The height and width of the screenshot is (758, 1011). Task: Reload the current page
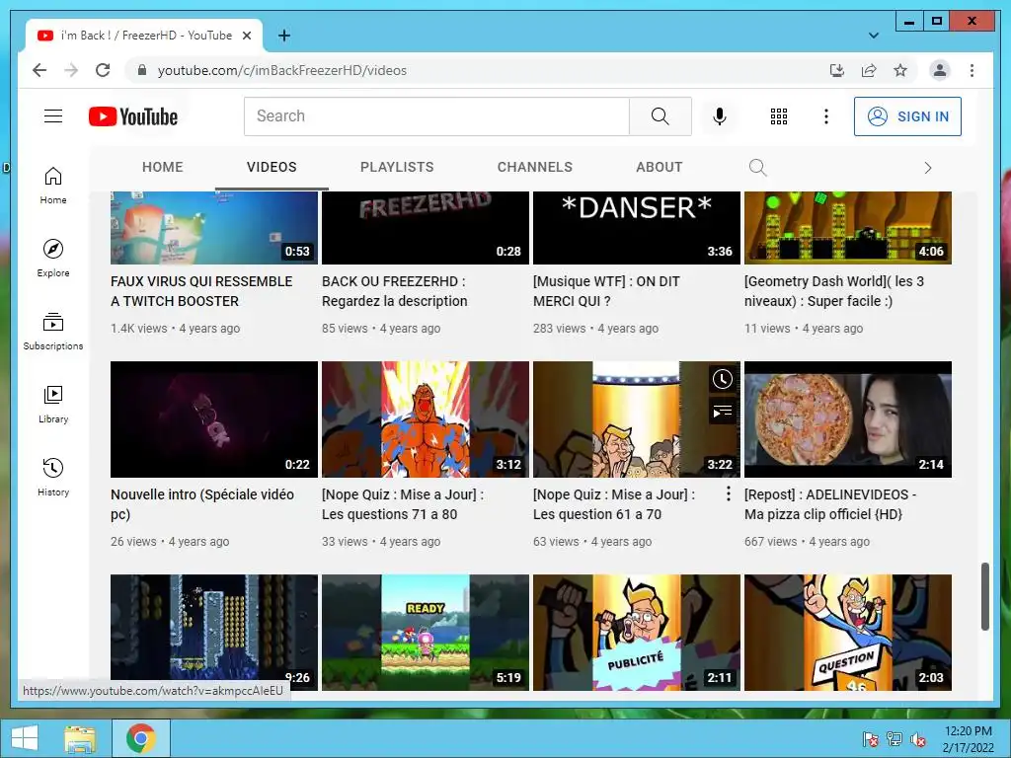[103, 70]
